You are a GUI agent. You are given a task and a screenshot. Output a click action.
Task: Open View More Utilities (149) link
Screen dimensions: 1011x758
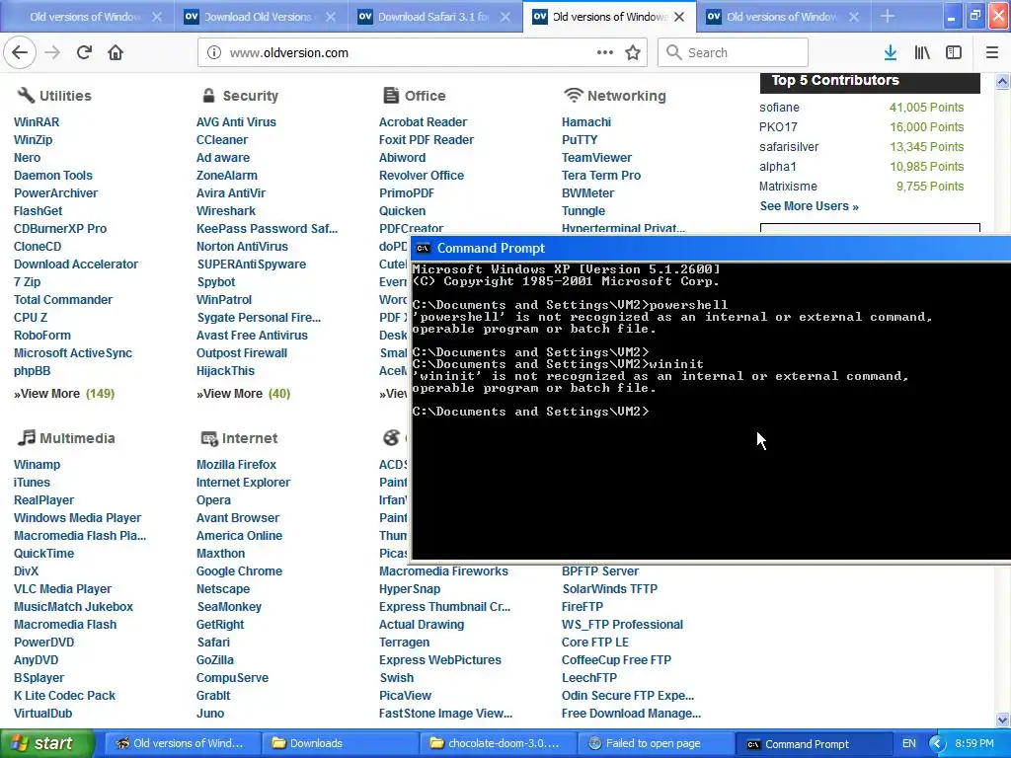[64, 394]
